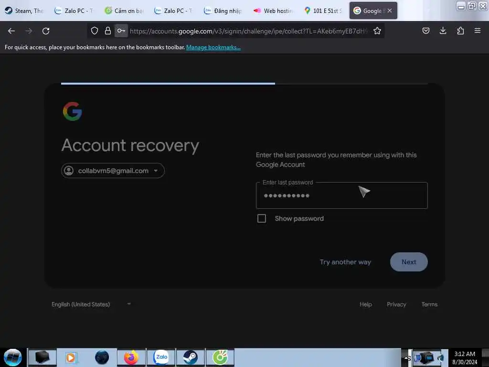The image size is (489, 367).
Task: Open the English (United States) language dropdown
Action: tap(91, 304)
